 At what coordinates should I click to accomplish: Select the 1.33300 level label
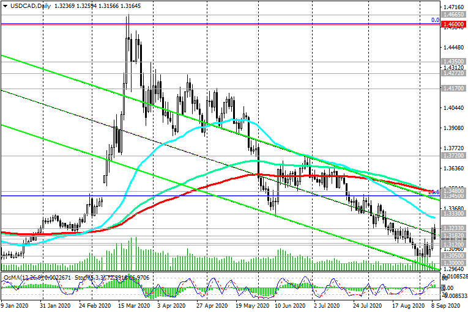pyautogui.click(x=453, y=214)
